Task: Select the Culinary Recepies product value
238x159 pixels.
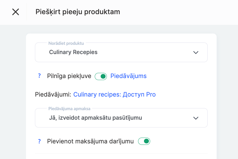Action: 73,52
